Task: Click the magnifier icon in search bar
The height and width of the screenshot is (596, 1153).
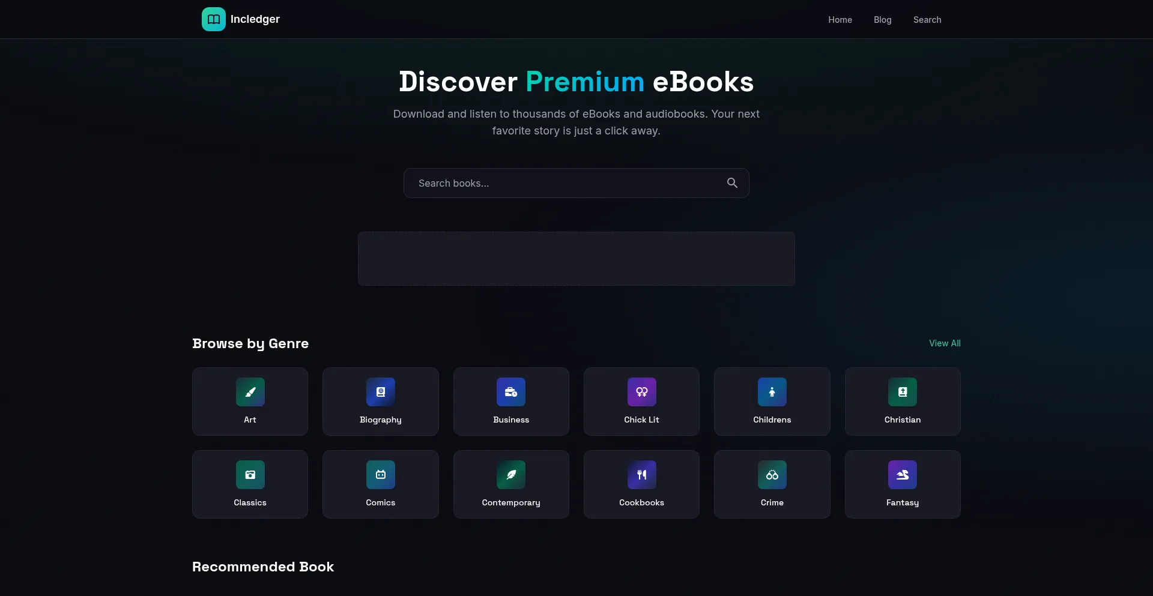Action: tap(732, 183)
